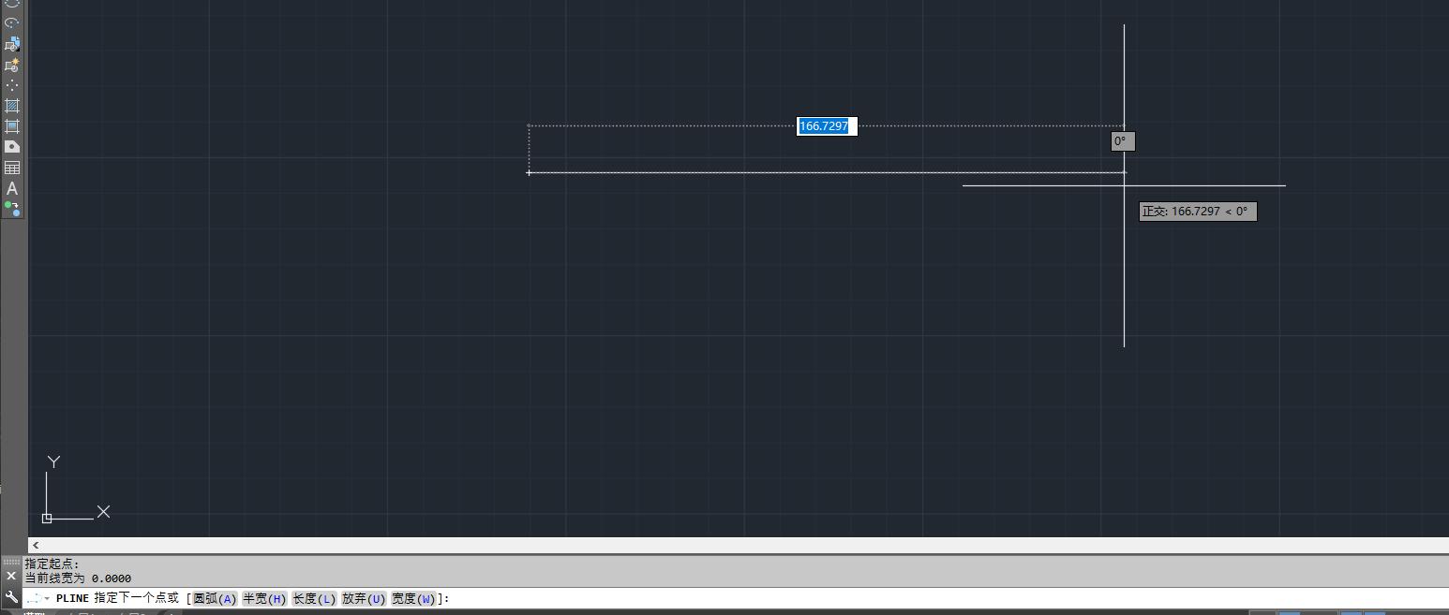Open command line customize wrench
This screenshot has width=1449, height=615.
tap(11, 597)
